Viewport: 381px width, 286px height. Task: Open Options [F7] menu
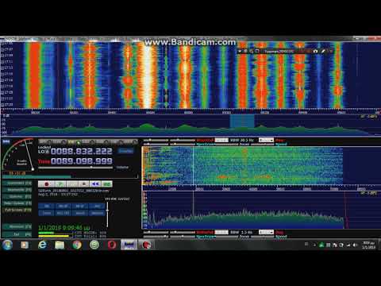[17, 196]
